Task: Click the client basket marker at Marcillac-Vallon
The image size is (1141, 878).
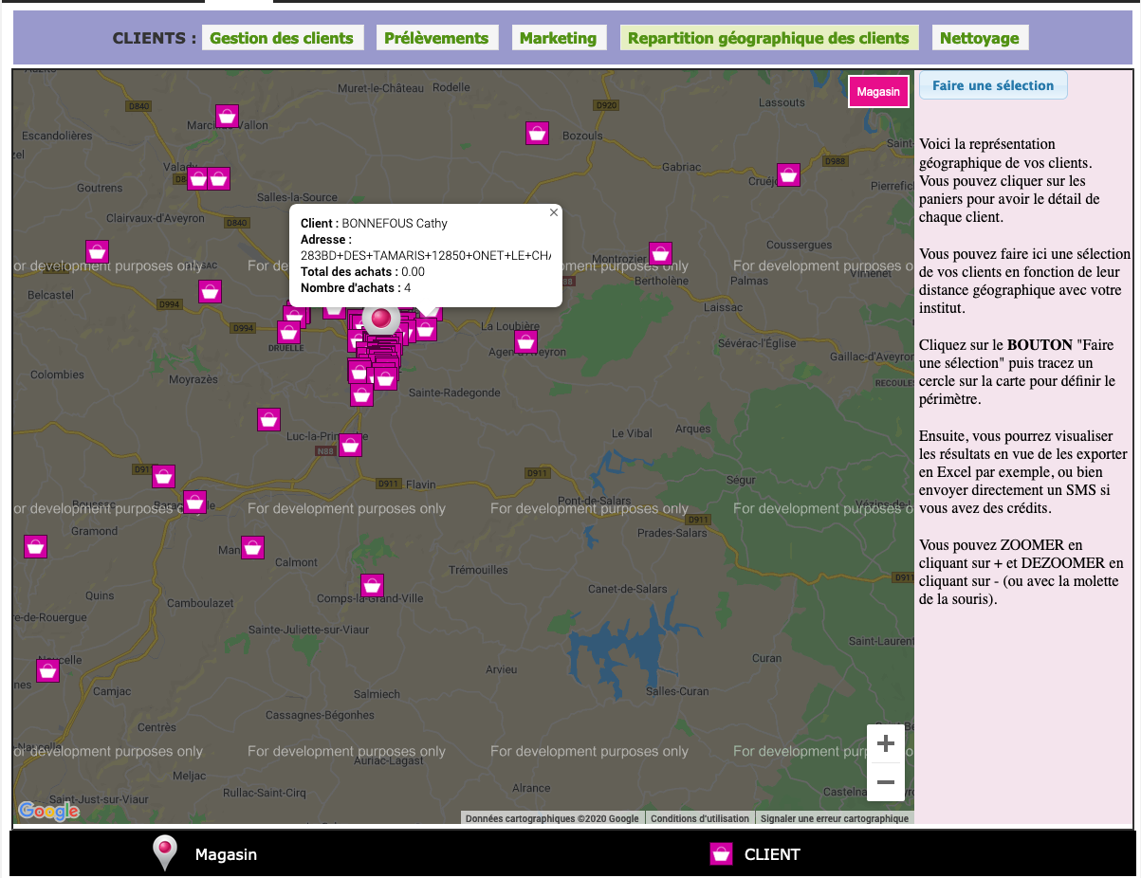Action: (x=227, y=116)
